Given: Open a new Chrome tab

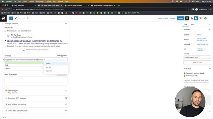Looking at the screenshot, I should pos(119,6).
